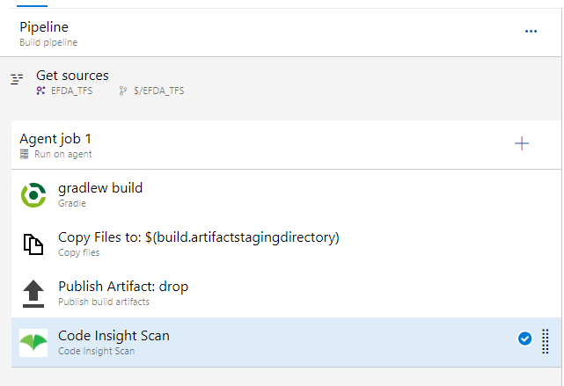Open the Publish Artifact: drop task
This screenshot has height=386, width=564.
point(123,287)
